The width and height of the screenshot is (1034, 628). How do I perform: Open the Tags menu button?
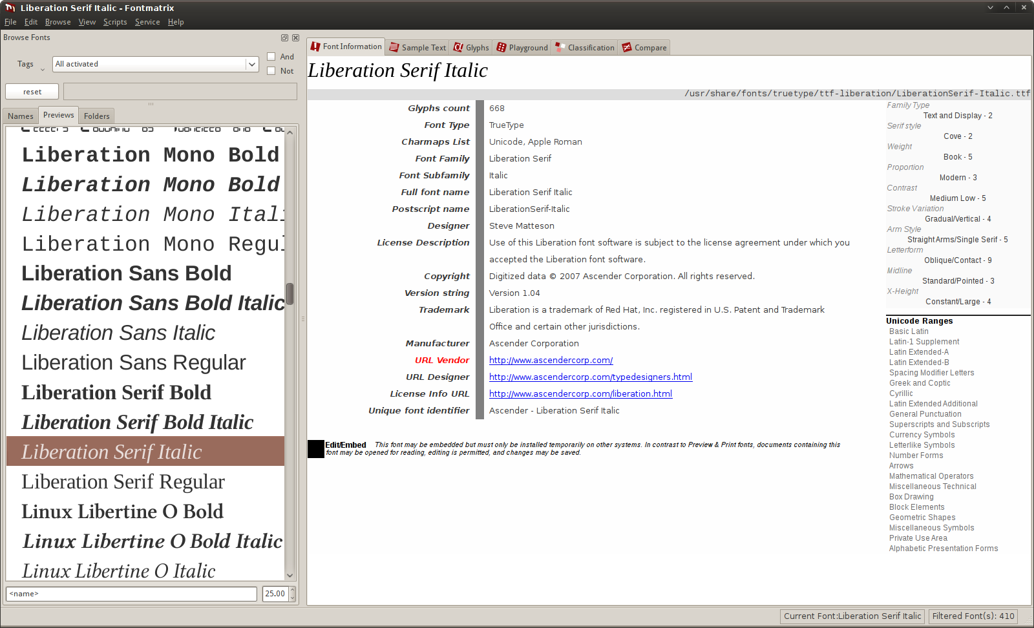click(x=30, y=65)
